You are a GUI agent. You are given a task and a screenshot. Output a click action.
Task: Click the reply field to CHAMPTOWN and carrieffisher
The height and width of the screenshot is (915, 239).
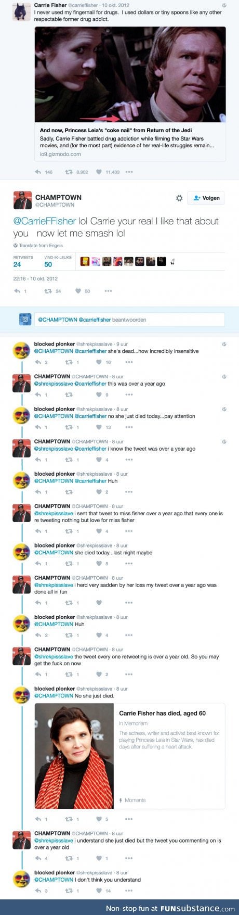pos(129,320)
